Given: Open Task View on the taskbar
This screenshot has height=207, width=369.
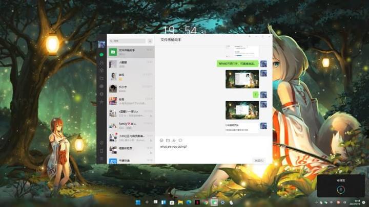Looking at the screenshot, I should (x=156, y=202).
